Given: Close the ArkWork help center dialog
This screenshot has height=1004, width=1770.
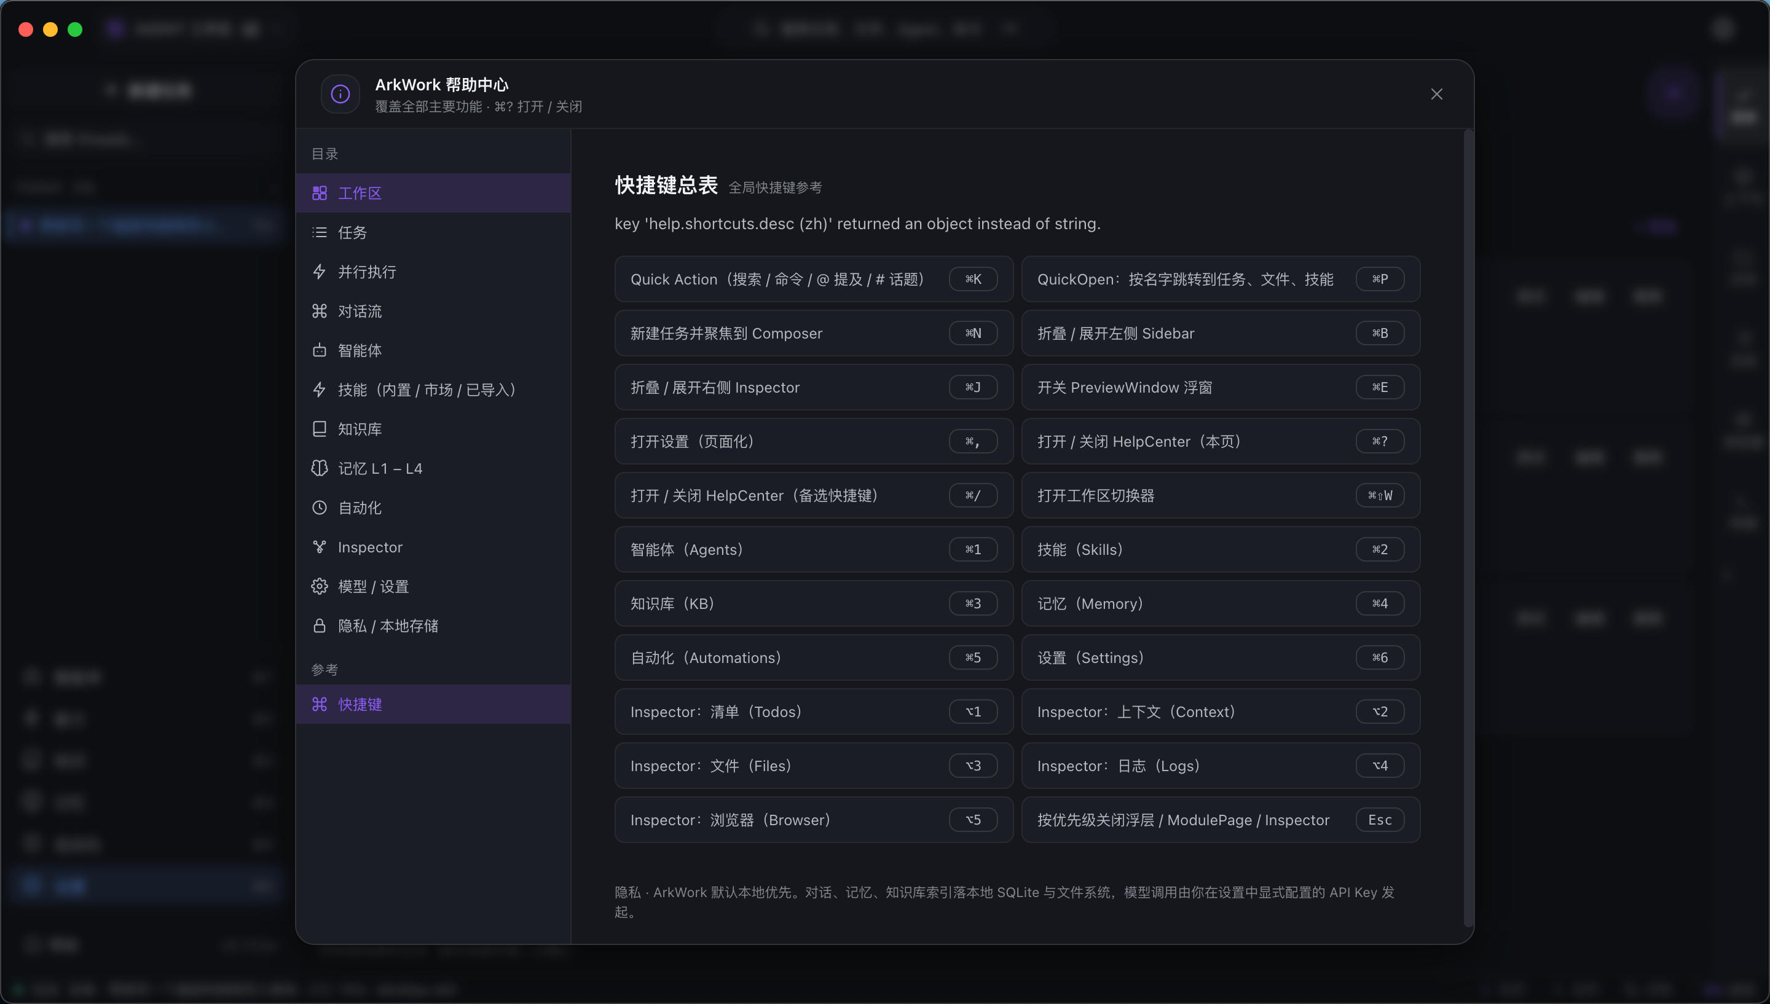Looking at the screenshot, I should pyautogui.click(x=1436, y=94).
